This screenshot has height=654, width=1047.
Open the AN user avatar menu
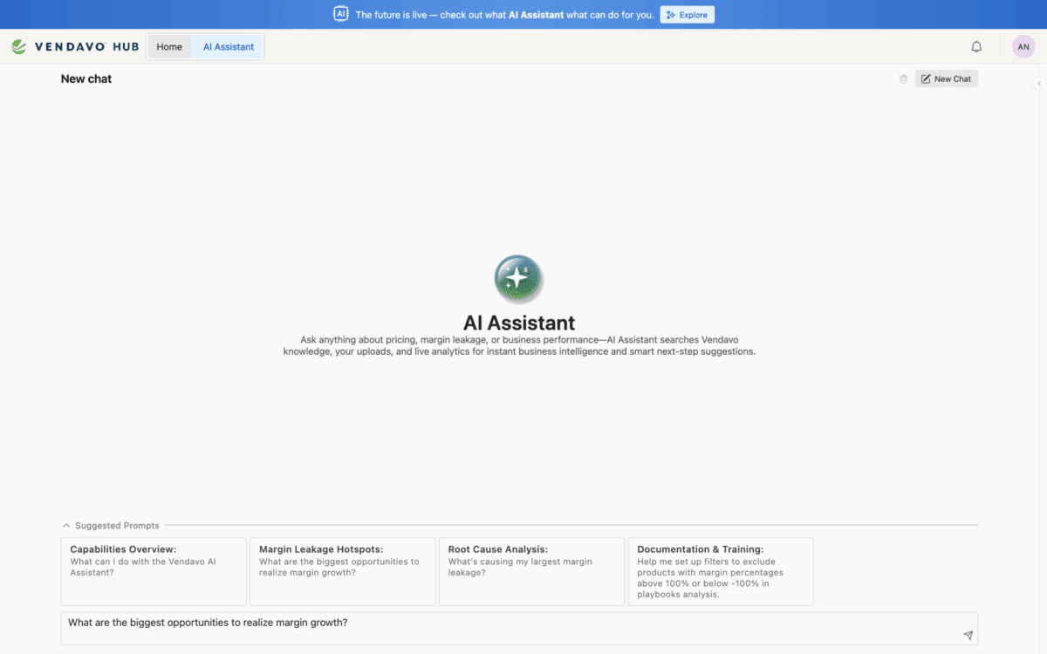point(1023,47)
